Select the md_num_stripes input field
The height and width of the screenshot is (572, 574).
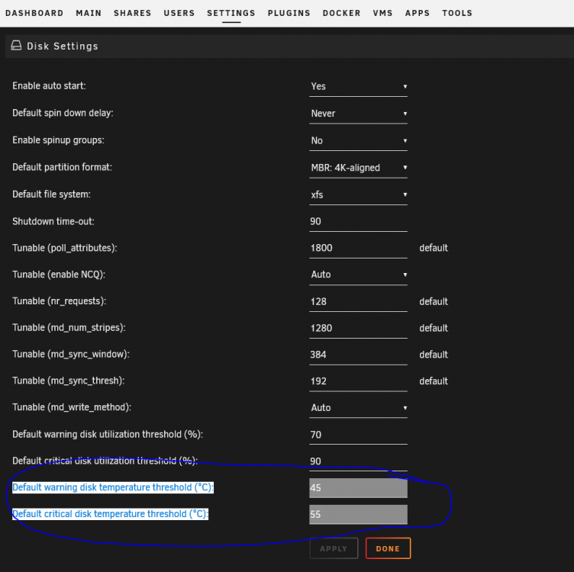click(358, 329)
